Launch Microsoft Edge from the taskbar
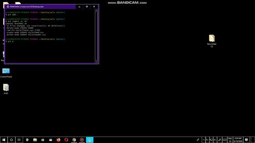Screen dimensions: 255x143 click(27, 140)
